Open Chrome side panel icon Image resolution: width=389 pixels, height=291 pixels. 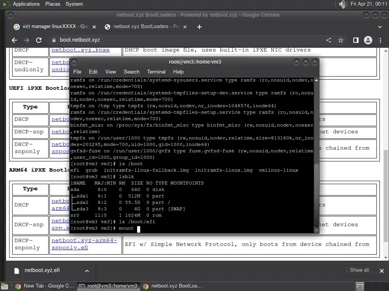click(356, 40)
